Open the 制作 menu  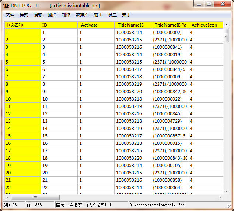coord(66,15)
